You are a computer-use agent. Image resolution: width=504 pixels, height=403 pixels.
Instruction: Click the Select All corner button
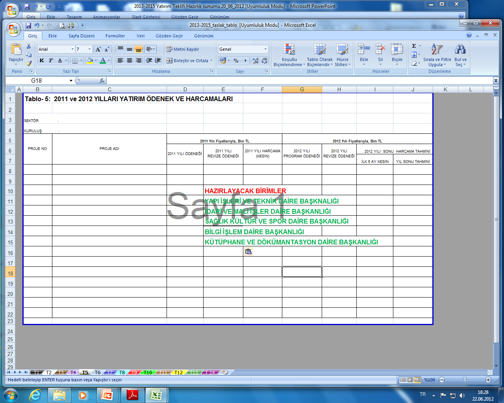tap(10, 89)
